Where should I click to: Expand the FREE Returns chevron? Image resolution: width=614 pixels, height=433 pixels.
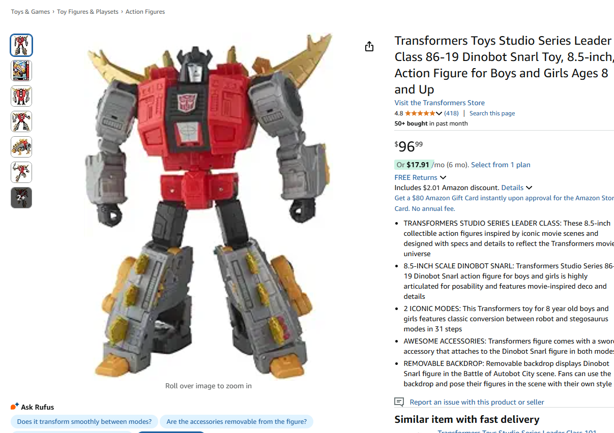click(443, 177)
